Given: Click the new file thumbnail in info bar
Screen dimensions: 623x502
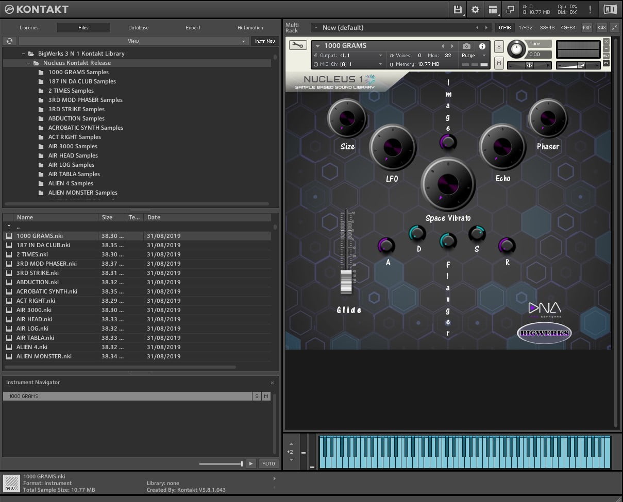Looking at the screenshot, I should tap(11, 483).
